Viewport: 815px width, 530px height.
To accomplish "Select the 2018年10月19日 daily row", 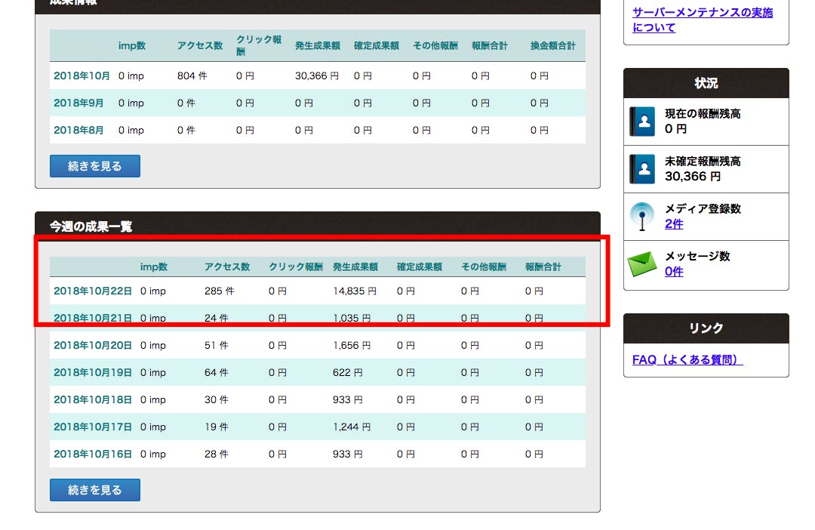I will [92, 373].
